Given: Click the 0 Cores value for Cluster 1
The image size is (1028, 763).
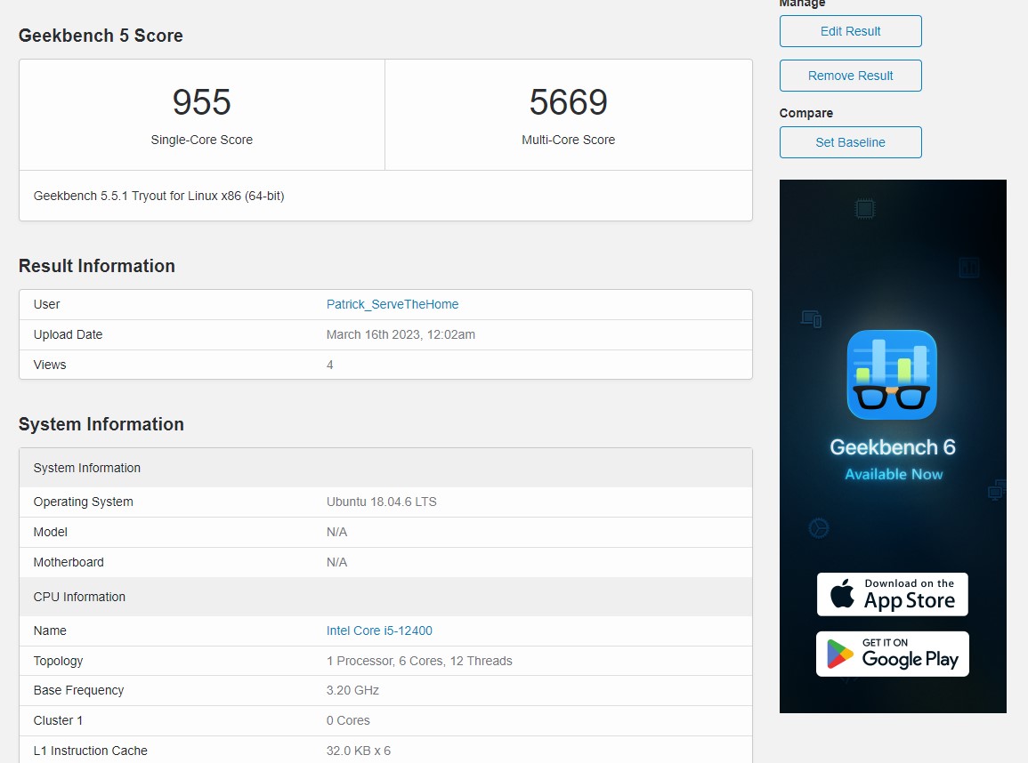Looking at the screenshot, I should point(348,721).
